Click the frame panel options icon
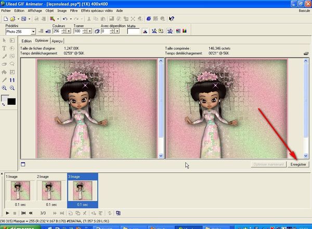 [x=118, y=213]
